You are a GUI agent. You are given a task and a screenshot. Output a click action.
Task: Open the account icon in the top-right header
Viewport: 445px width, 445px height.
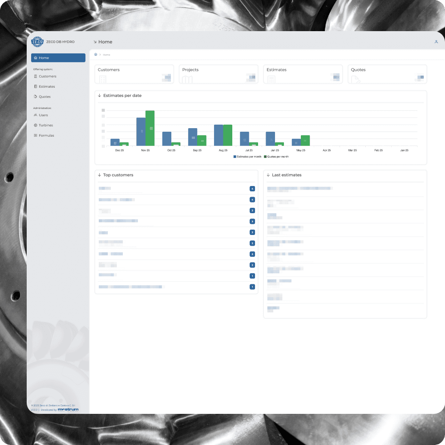436,41
